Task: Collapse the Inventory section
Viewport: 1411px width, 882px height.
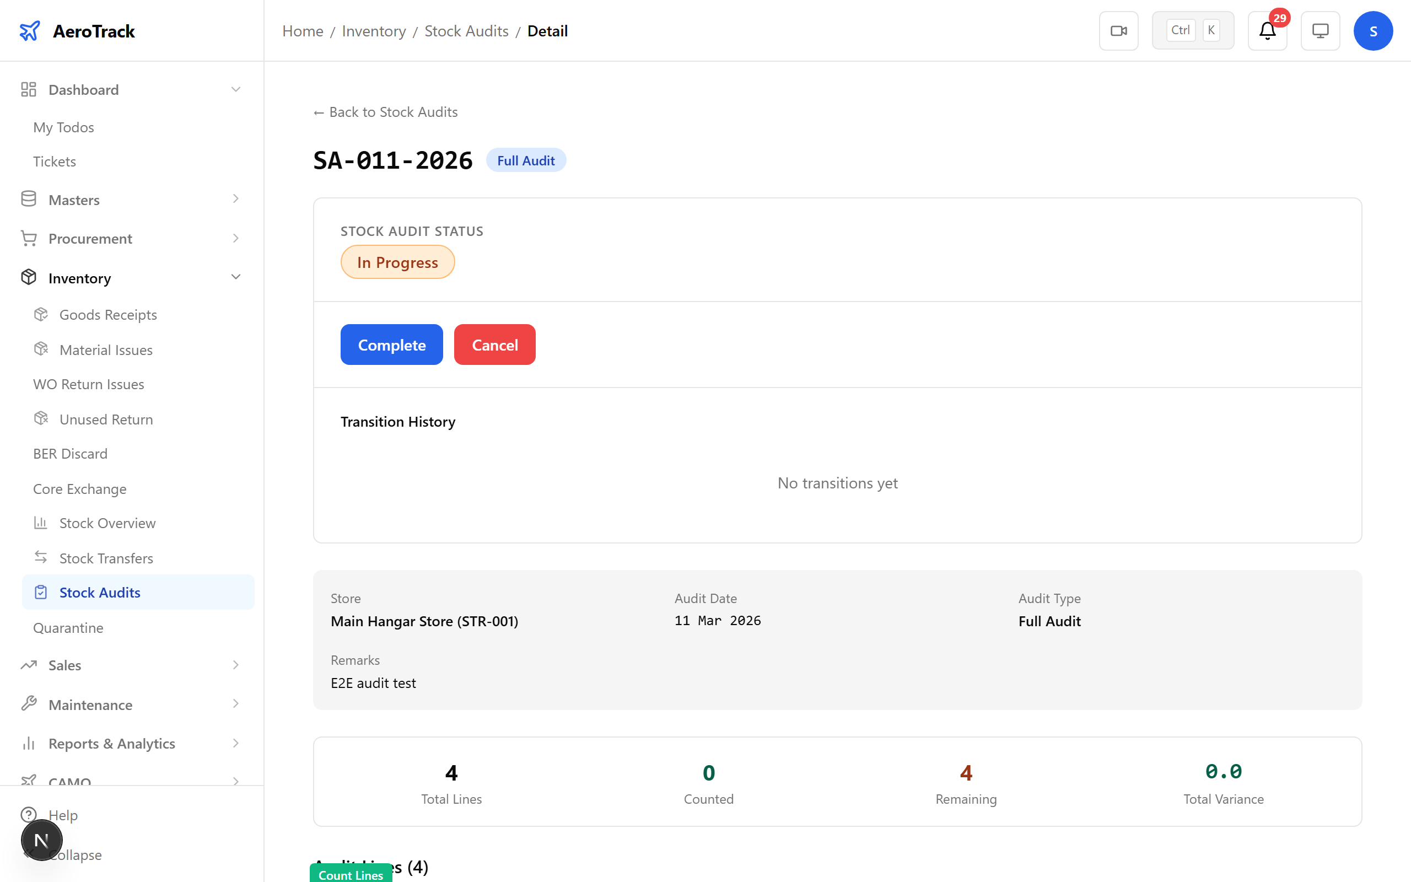Action: coord(235,277)
